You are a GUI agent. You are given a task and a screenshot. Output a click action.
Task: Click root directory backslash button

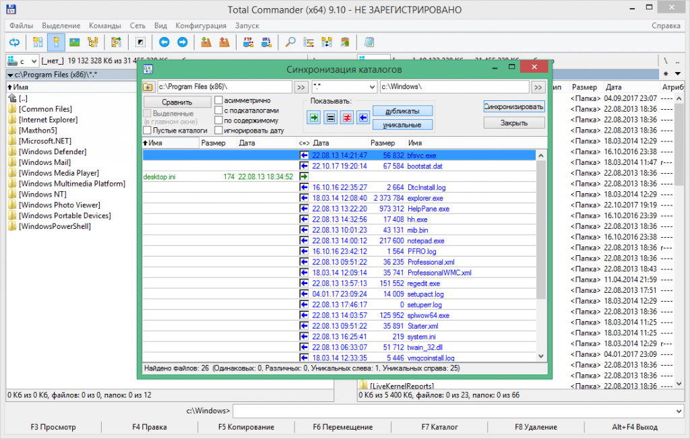click(x=666, y=61)
